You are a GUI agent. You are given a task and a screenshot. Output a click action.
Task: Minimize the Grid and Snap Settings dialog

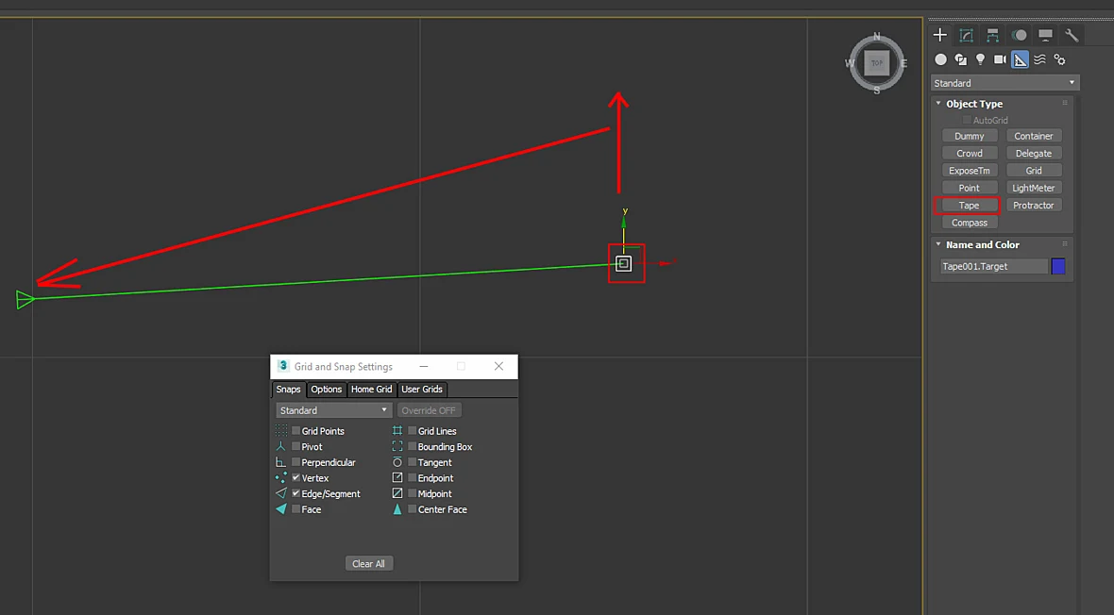(x=424, y=366)
